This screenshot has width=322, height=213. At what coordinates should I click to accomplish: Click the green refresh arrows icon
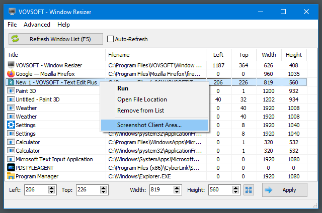(15, 39)
